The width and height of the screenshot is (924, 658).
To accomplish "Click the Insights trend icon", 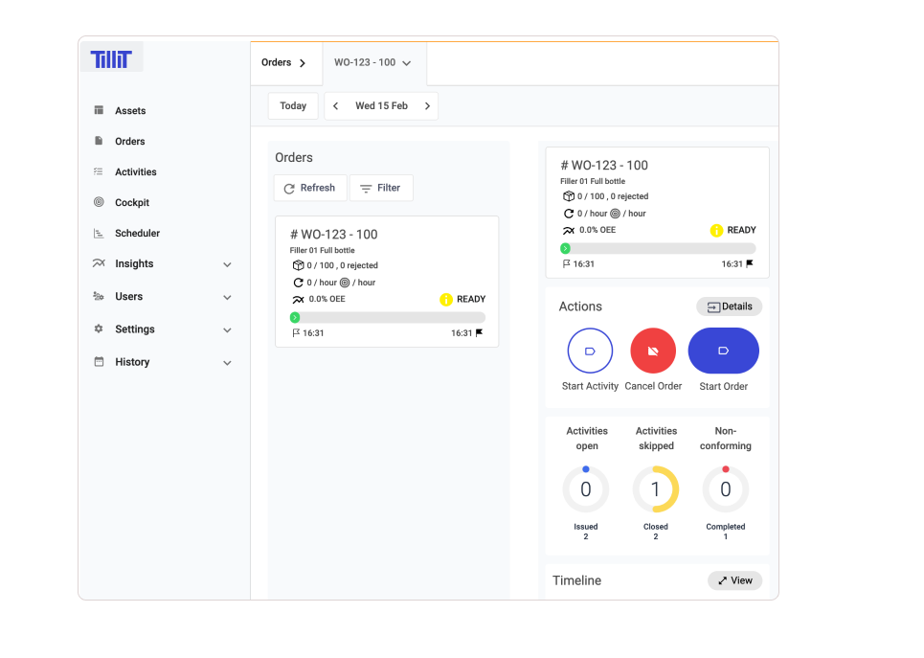I will pyautogui.click(x=99, y=263).
